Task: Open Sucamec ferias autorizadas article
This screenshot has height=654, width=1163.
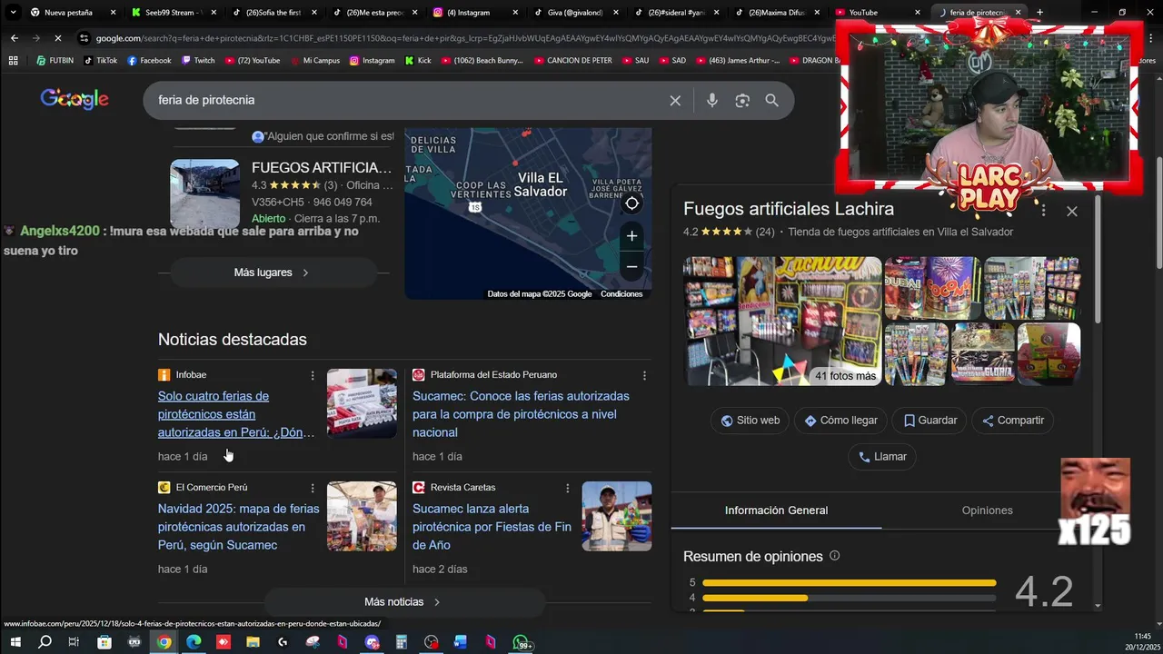Action: (522, 414)
